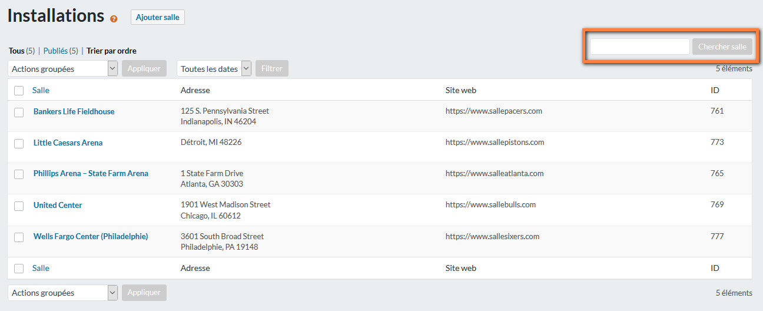Viewport: 763px width, 311px height.
Task: Check the Wells Fargo Center row checkbox
Action: [x=19, y=237]
